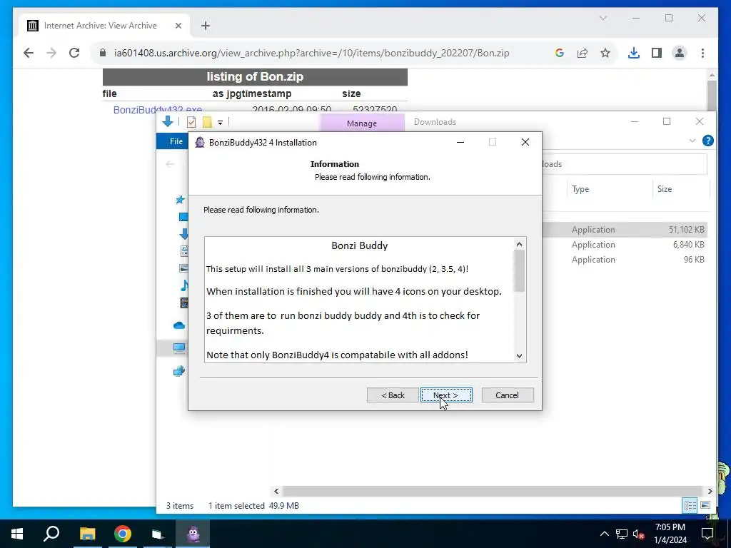The image size is (731, 548).
Task: Go back in the Chrome browser
Action: tap(29, 53)
